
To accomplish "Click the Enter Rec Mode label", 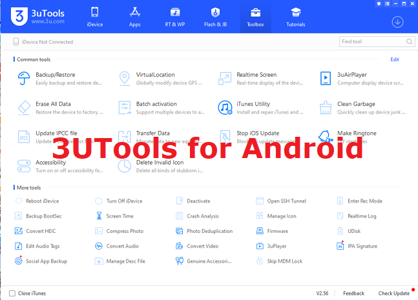I will pos(364,201).
